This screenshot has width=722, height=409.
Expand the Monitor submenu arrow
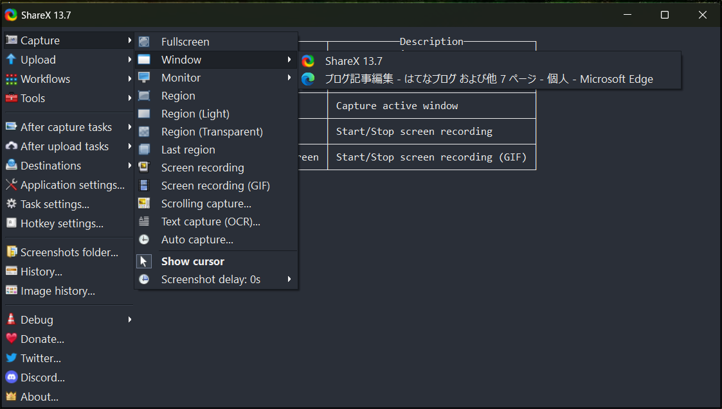click(x=289, y=78)
